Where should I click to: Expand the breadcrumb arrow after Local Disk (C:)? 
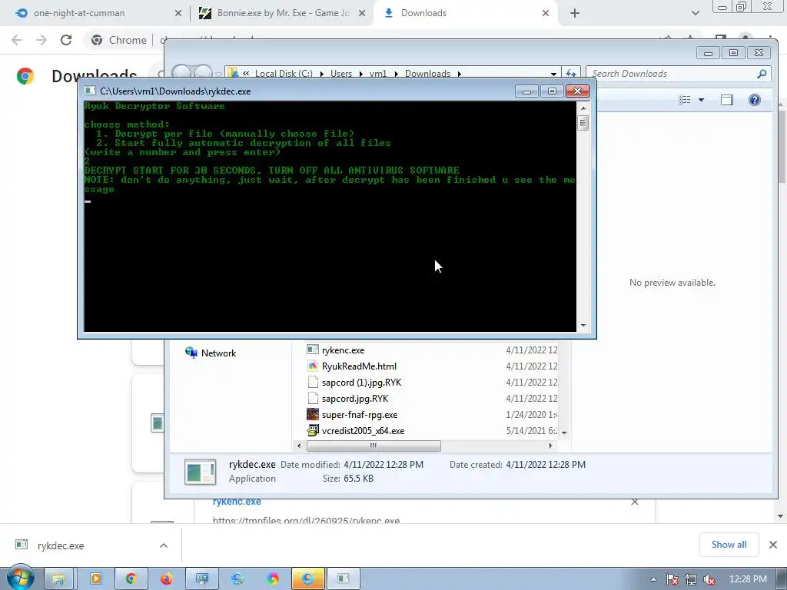322,74
